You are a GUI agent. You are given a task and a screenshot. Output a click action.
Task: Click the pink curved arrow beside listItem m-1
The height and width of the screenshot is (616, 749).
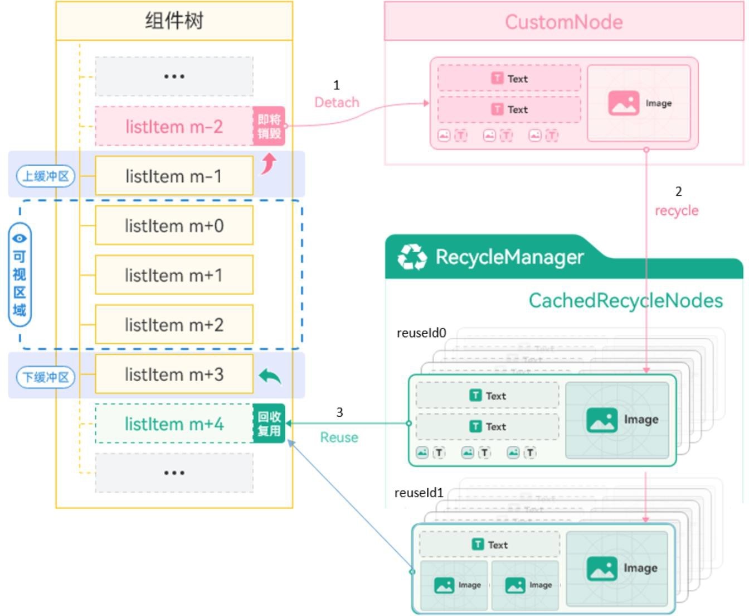click(269, 163)
